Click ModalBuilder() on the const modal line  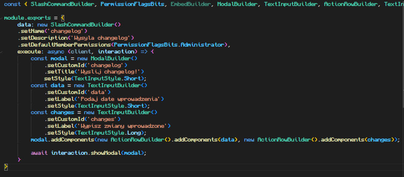pos(114,58)
